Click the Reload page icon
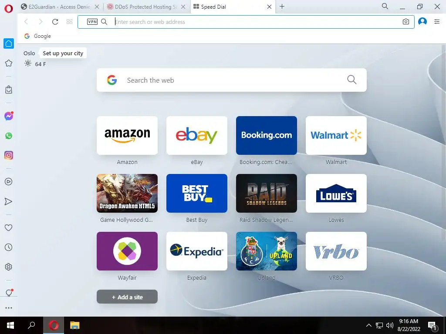 coord(55,22)
